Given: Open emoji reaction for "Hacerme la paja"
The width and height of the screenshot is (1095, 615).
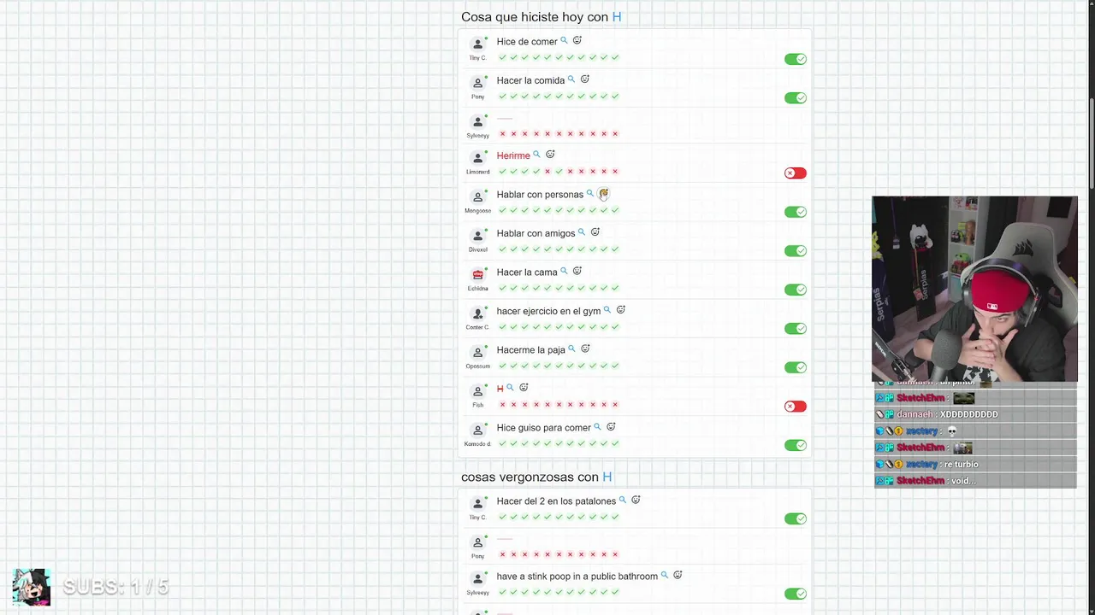Looking at the screenshot, I should click(585, 349).
